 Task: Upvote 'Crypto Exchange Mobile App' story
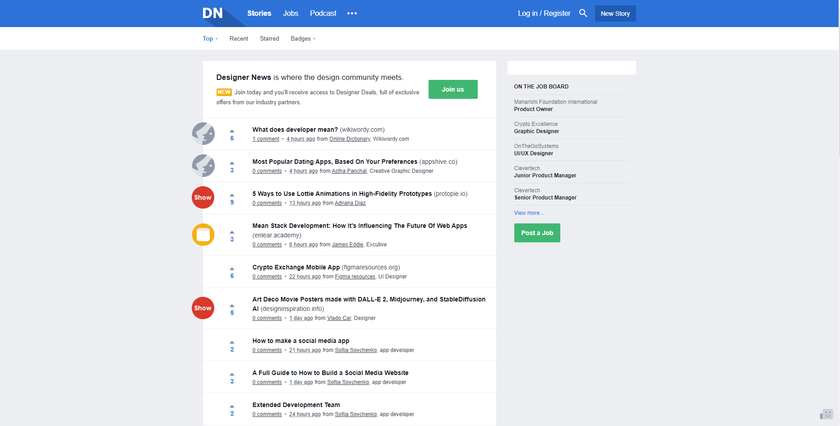(232, 269)
